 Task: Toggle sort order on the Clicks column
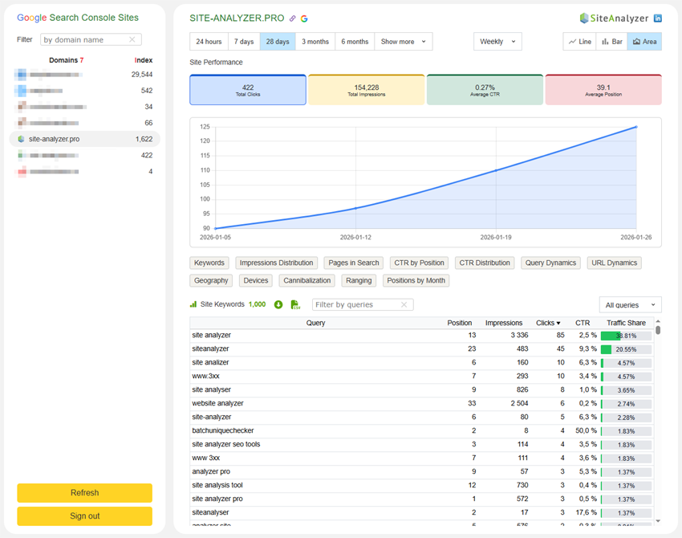547,323
